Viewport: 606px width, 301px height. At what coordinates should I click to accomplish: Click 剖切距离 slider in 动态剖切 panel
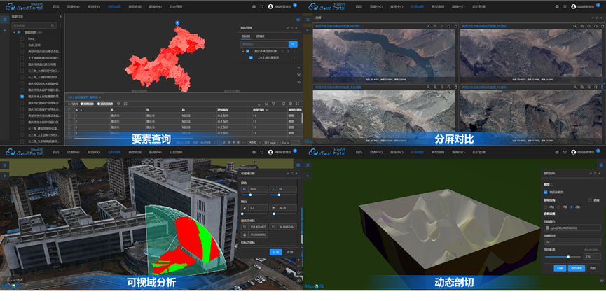click(563, 257)
